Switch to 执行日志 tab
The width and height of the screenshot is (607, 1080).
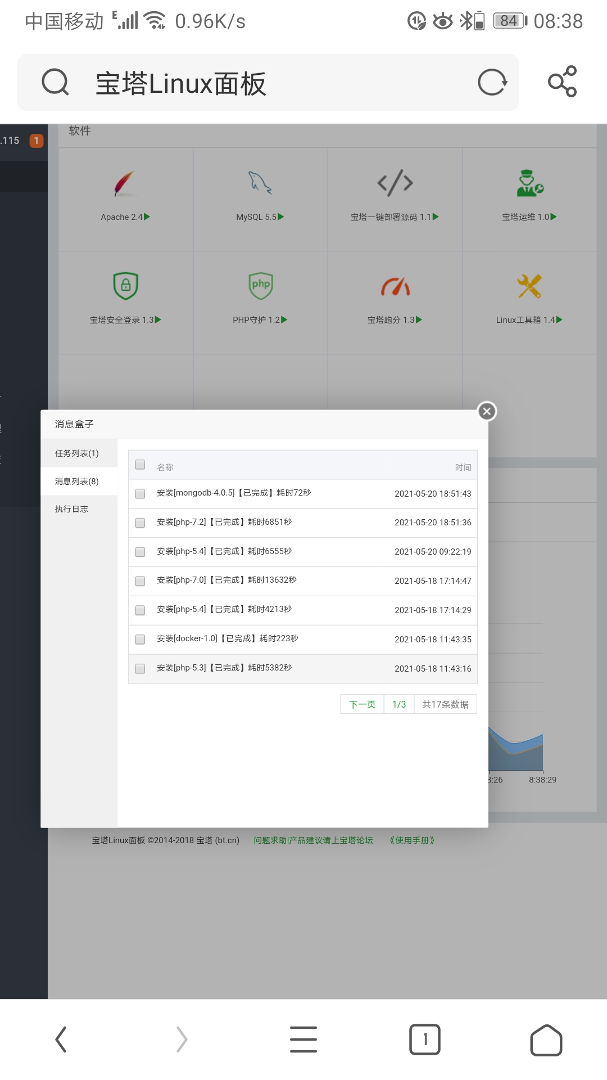coord(79,509)
